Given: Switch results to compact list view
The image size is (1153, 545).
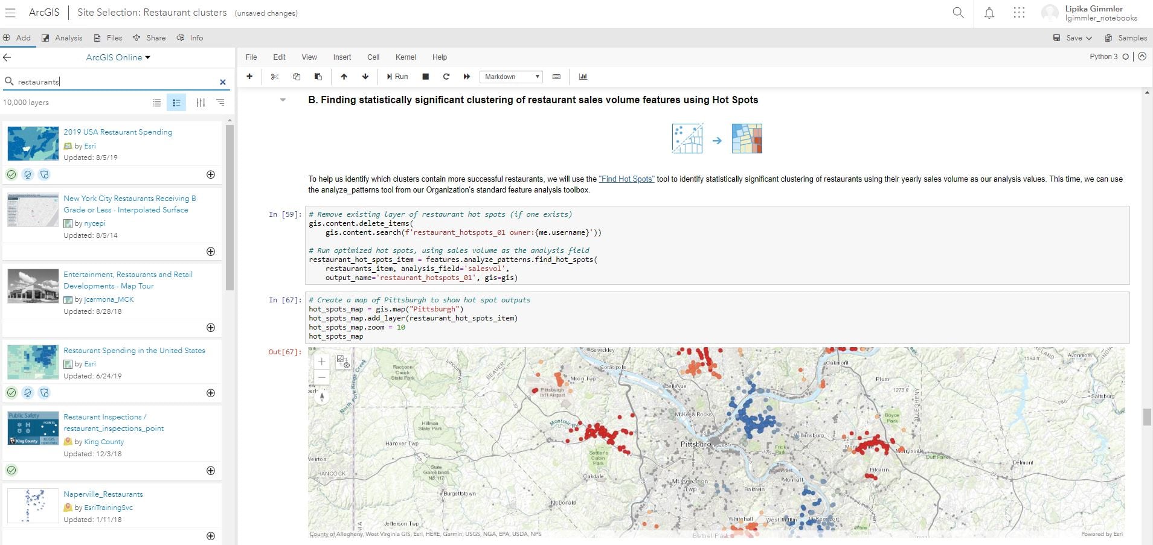Looking at the screenshot, I should pos(157,103).
